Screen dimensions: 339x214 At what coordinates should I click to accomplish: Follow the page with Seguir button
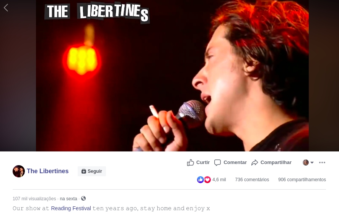(92, 171)
